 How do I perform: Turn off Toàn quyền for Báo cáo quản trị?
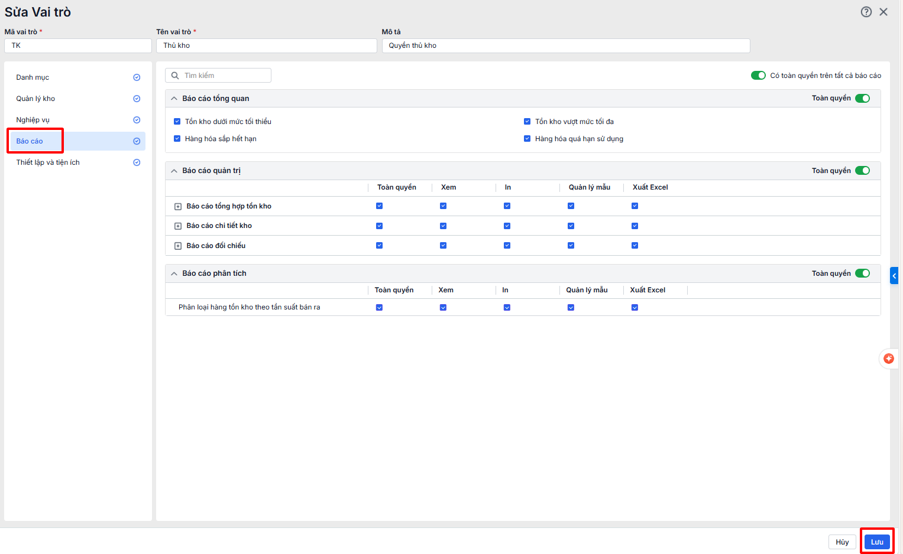[862, 171]
